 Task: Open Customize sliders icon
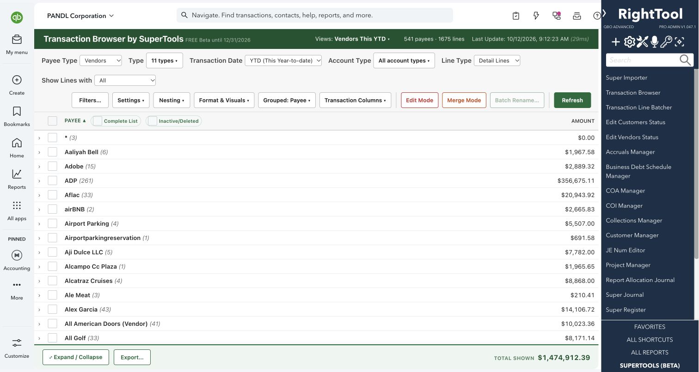[x=17, y=343]
